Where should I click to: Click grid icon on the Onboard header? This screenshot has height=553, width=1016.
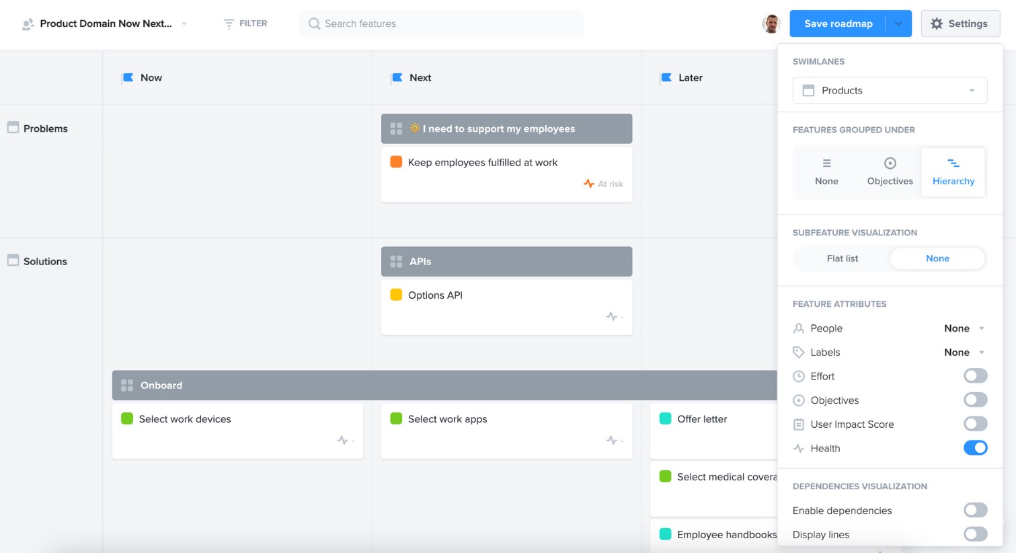(127, 385)
